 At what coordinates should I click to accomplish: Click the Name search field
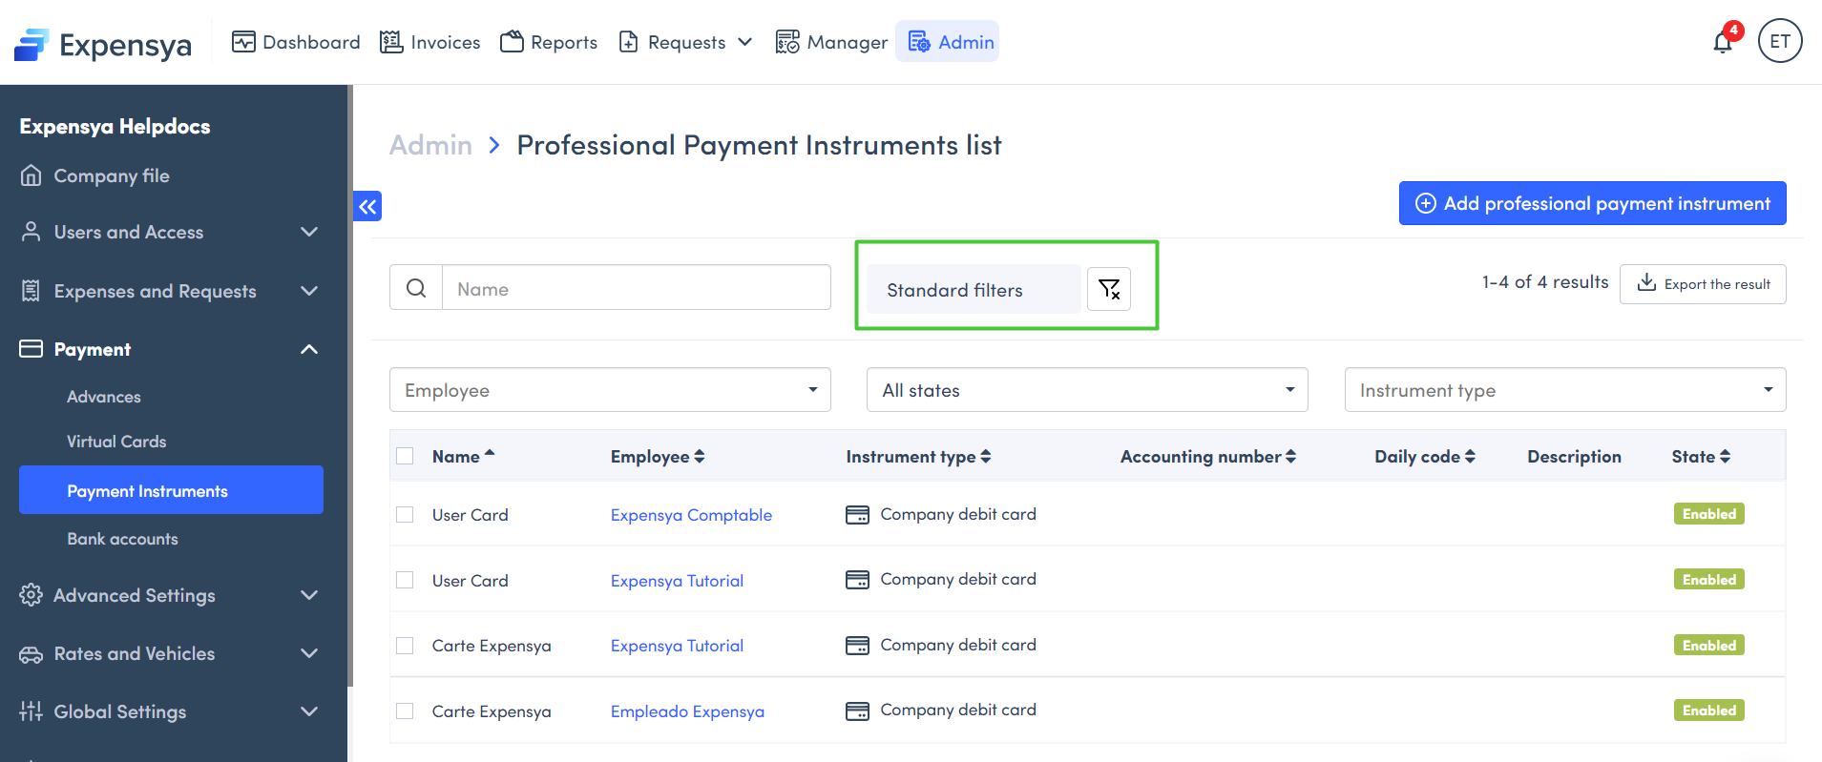click(636, 288)
